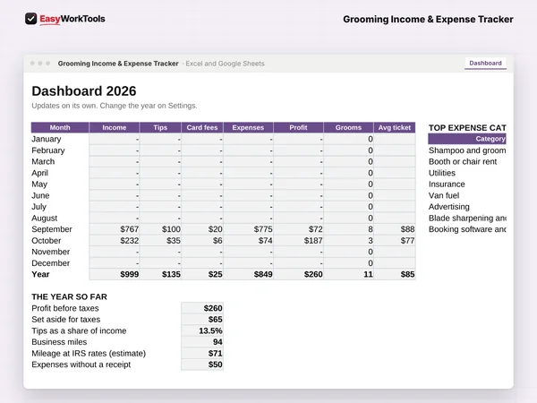
Task: Click Tips share value 13.5%
Action: [x=202, y=330]
